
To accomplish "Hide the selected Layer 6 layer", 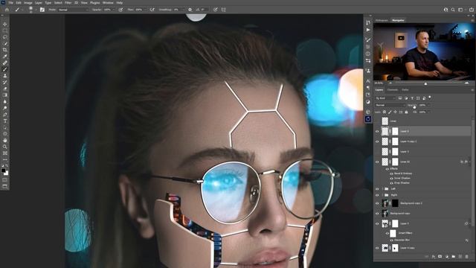I will 377,131.
